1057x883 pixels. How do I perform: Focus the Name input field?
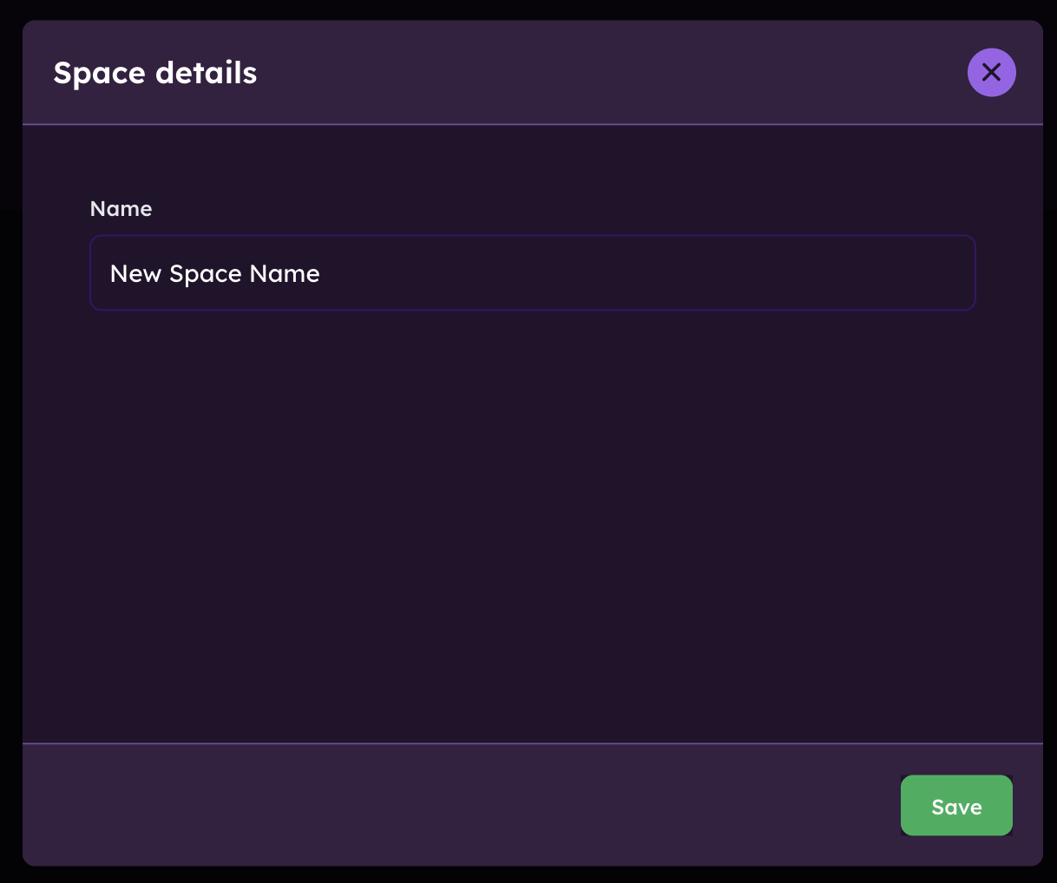[532, 273]
